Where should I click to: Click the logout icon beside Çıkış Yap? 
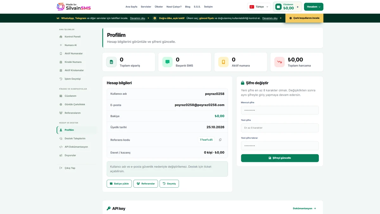click(61, 168)
